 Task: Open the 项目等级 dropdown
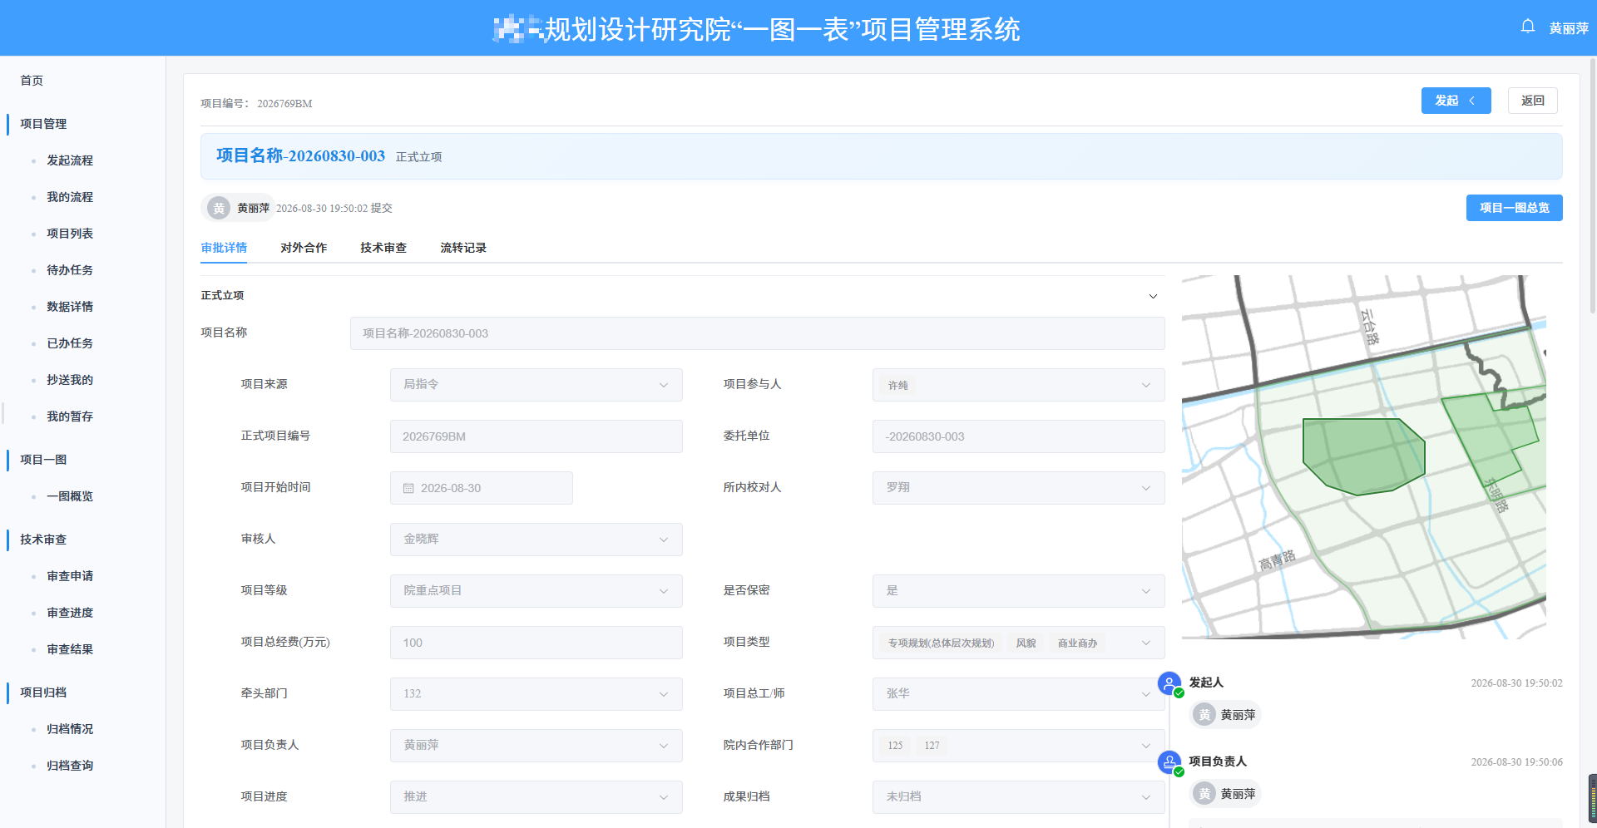[x=536, y=591]
